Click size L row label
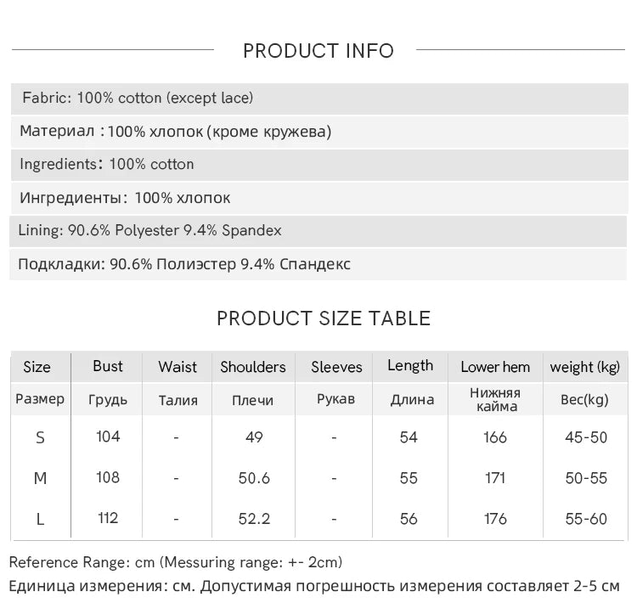 [x=40, y=519]
